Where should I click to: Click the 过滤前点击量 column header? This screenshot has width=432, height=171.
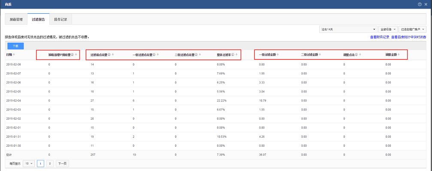99,55
